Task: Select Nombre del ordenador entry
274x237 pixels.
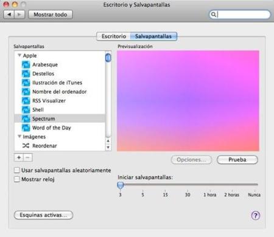Action: pos(60,92)
